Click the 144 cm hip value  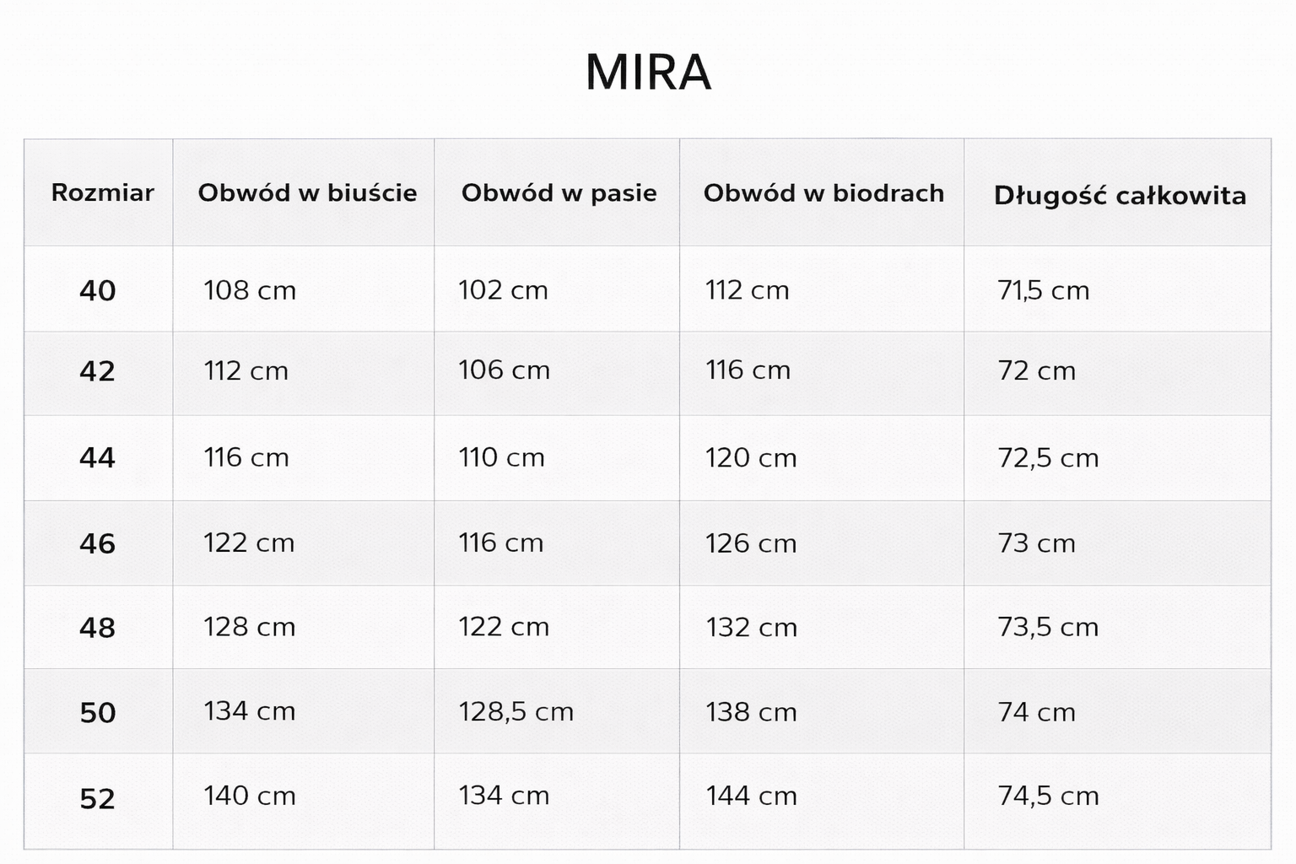751,796
